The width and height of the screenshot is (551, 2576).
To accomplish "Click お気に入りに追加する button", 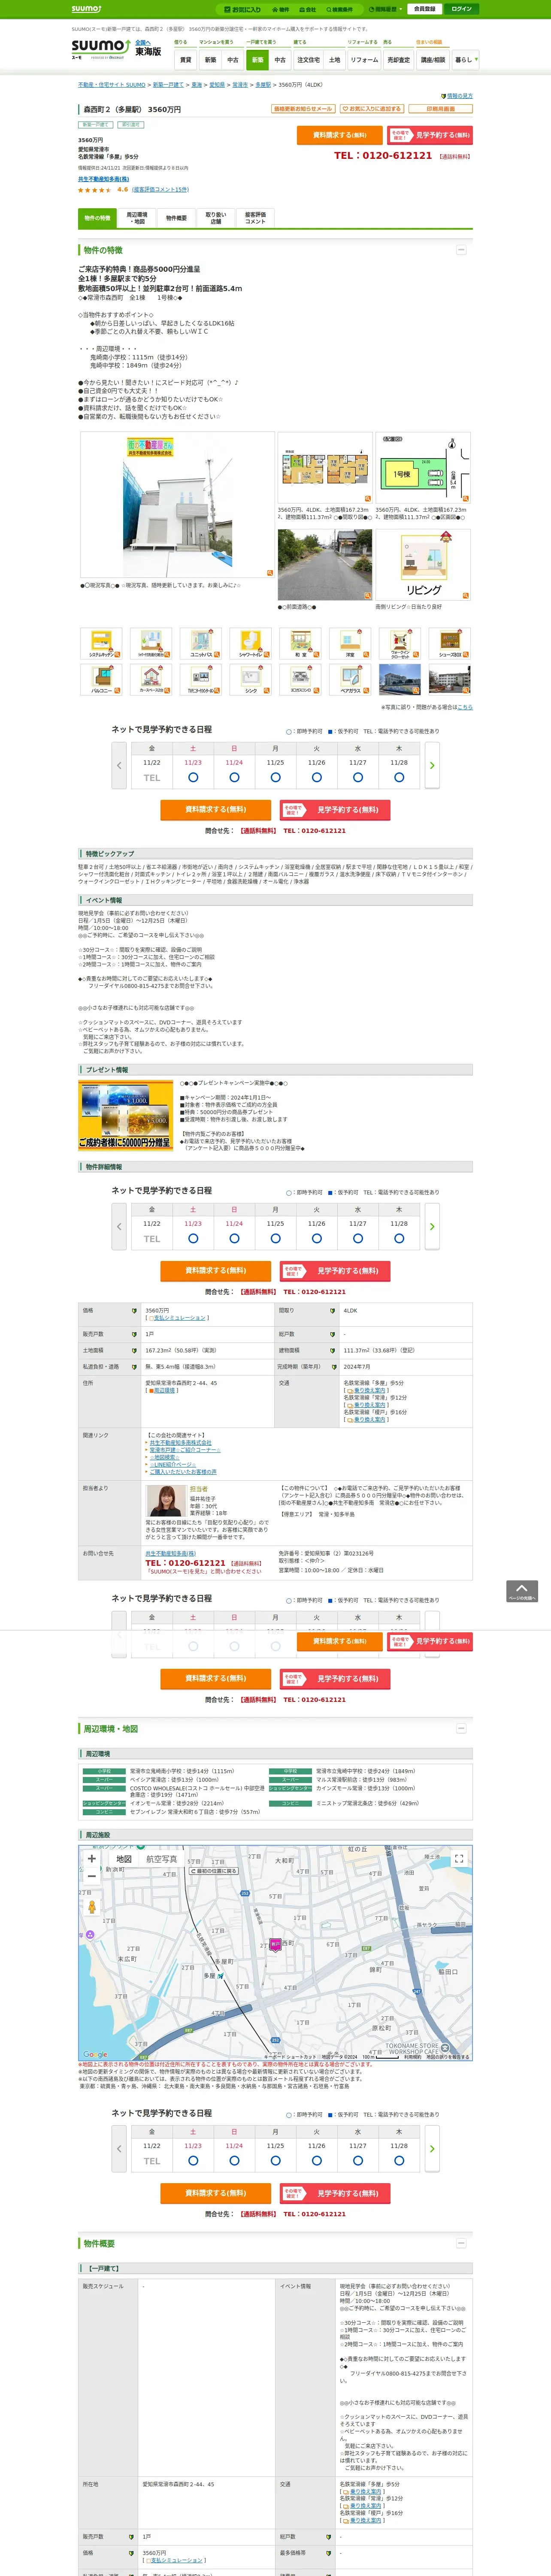I will [371, 109].
